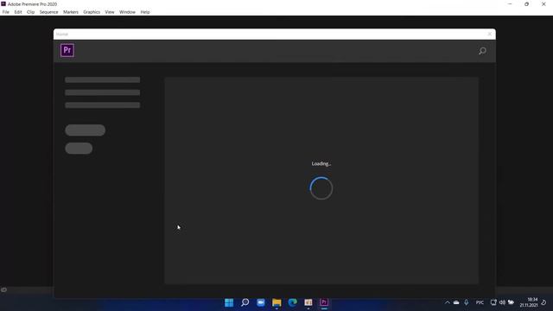The width and height of the screenshot is (553, 311).
Task: Click the focus assist moon icon
Action: tap(543, 302)
